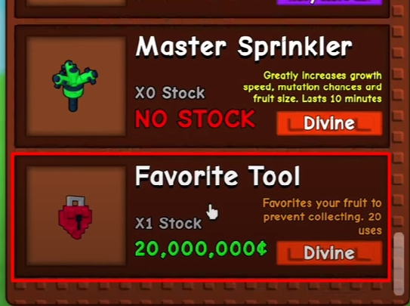
Task: Click the purple rarity badge at the top
Action: click(x=329, y=2)
